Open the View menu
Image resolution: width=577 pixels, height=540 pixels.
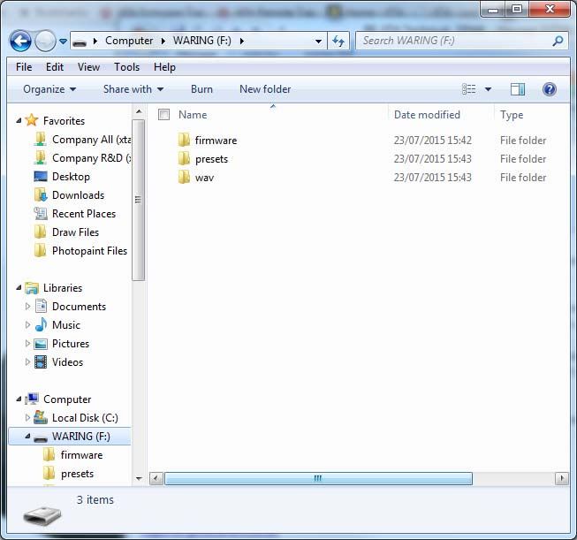click(88, 67)
